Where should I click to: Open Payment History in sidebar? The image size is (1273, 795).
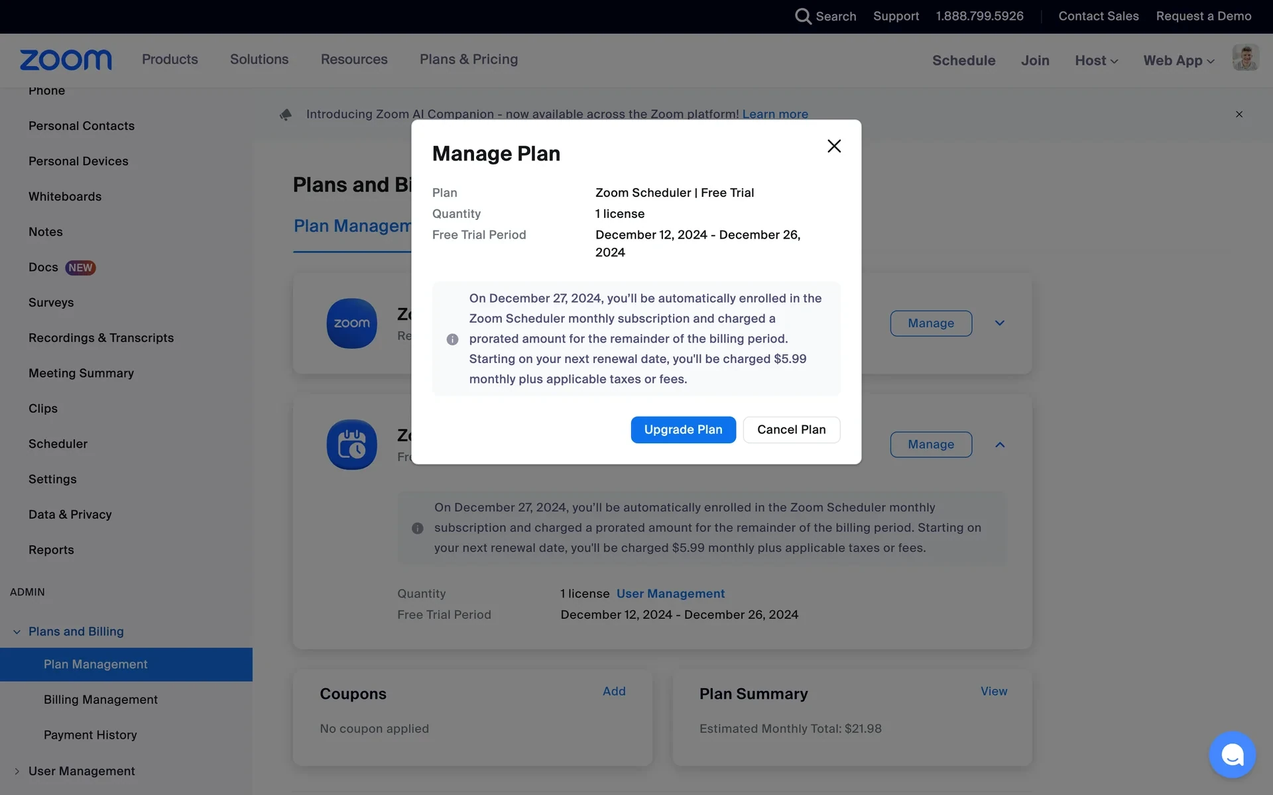[90, 735]
